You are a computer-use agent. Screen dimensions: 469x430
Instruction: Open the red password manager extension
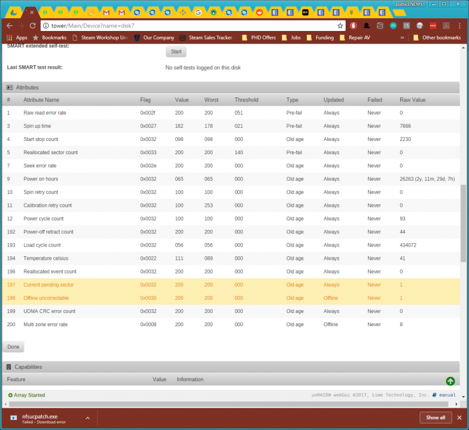point(433,26)
